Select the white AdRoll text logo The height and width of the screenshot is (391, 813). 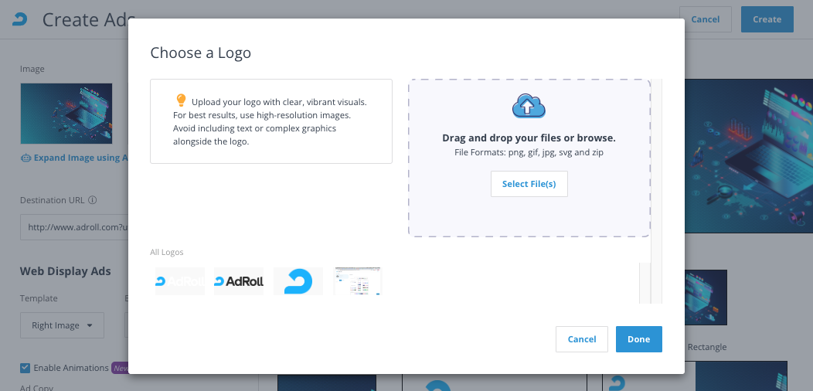click(180, 281)
